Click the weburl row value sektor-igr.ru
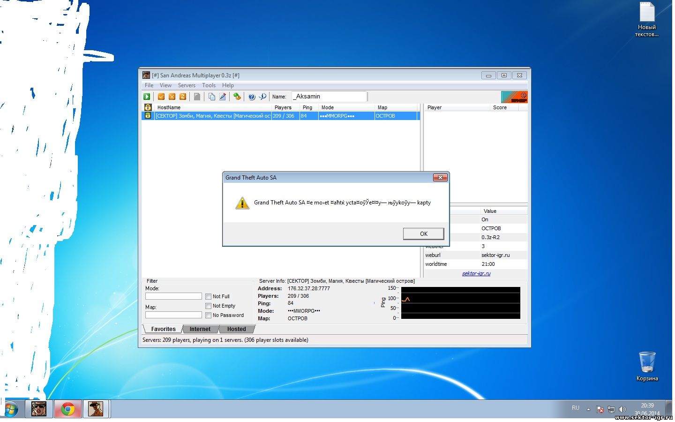Screen dimensions: 675x422 pos(495,255)
